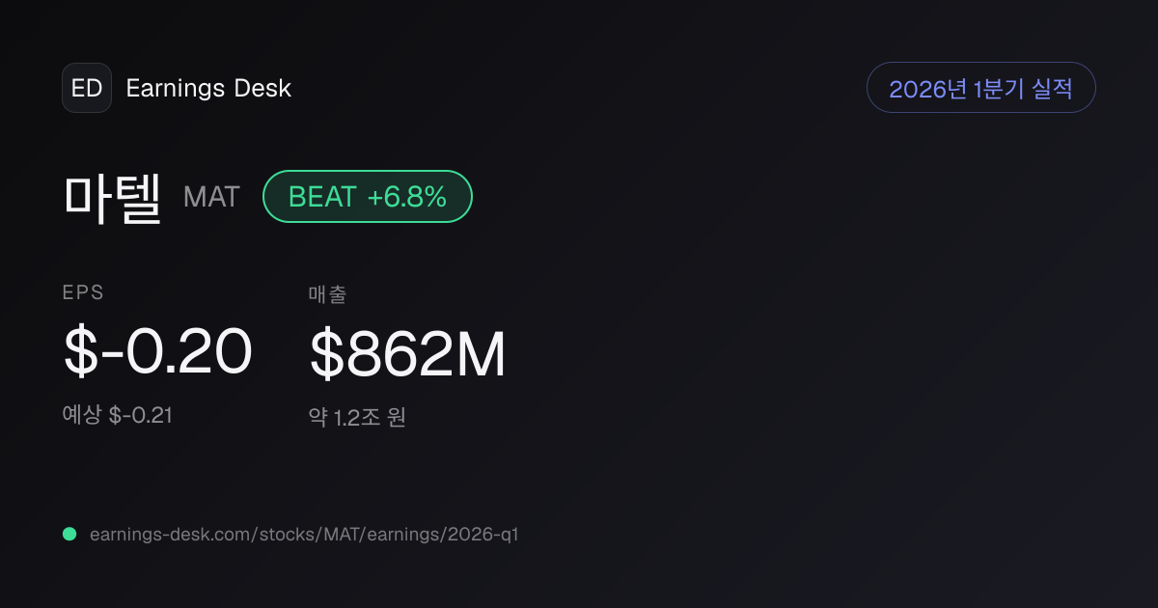Click the word Desk in the header
The height and width of the screenshot is (608, 1158).
pyautogui.click(x=262, y=88)
